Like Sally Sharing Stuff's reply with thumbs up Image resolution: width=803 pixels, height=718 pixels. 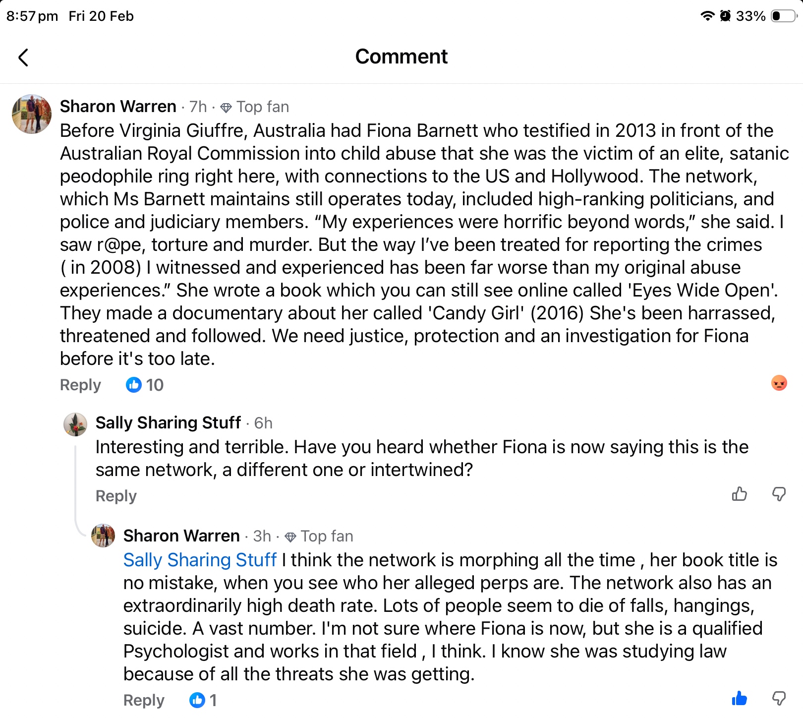739,494
